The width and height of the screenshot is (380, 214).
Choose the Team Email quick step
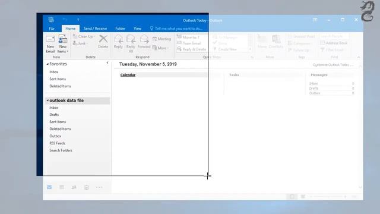(189, 43)
